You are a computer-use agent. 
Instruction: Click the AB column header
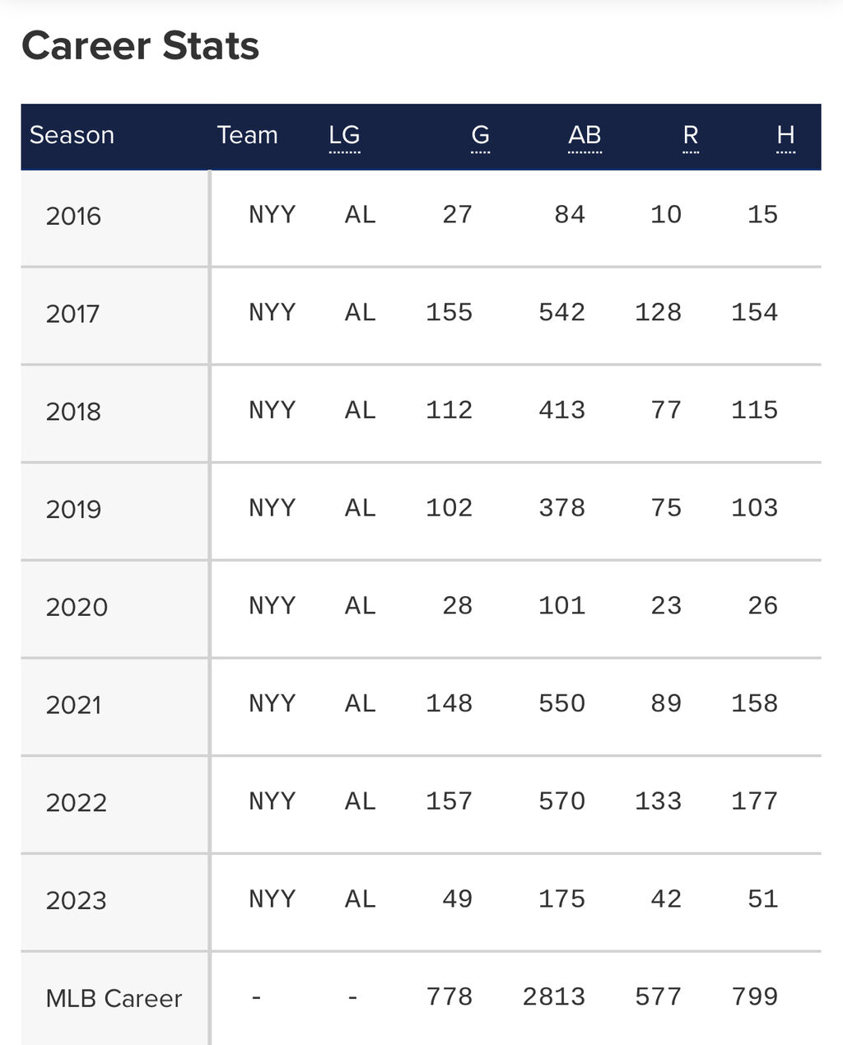(585, 135)
